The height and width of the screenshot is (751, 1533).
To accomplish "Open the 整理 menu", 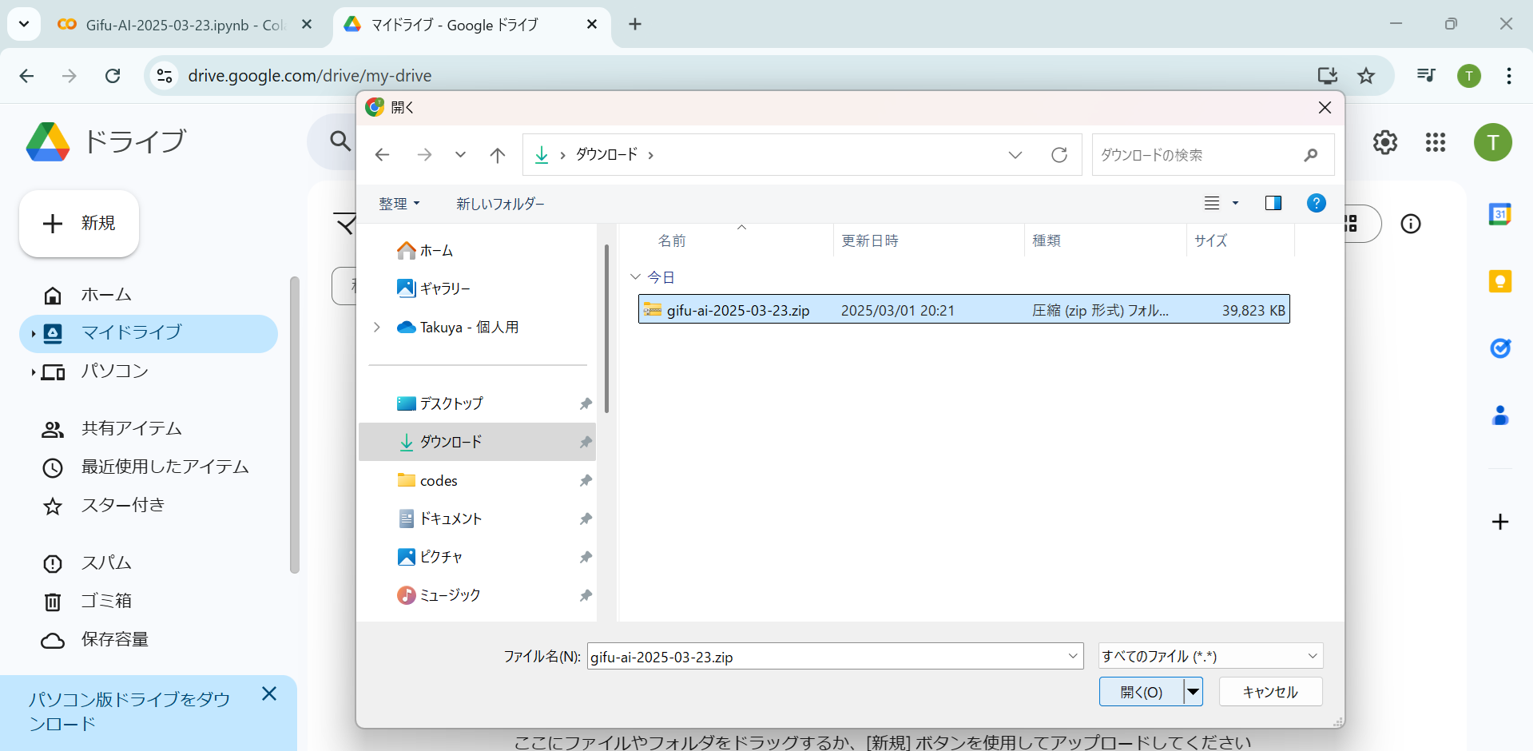I will pos(399,204).
